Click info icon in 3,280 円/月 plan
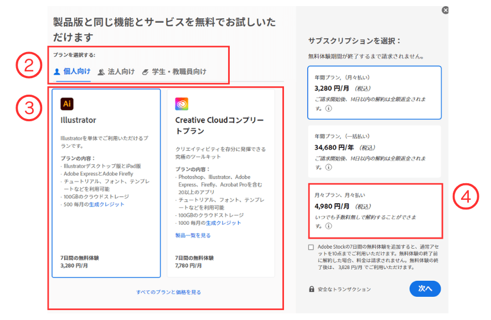The image size is (491, 320). click(328, 109)
